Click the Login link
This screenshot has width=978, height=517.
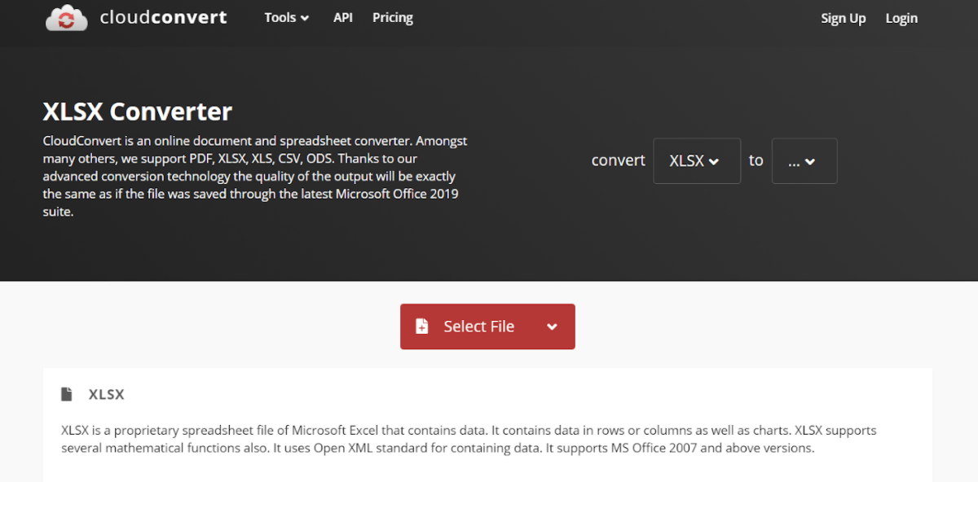(901, 18)
